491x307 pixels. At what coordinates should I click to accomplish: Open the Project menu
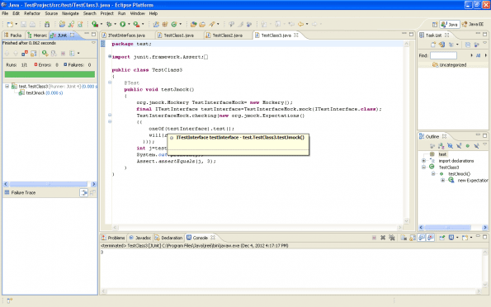pyautogui.click(x=106, y=13)
